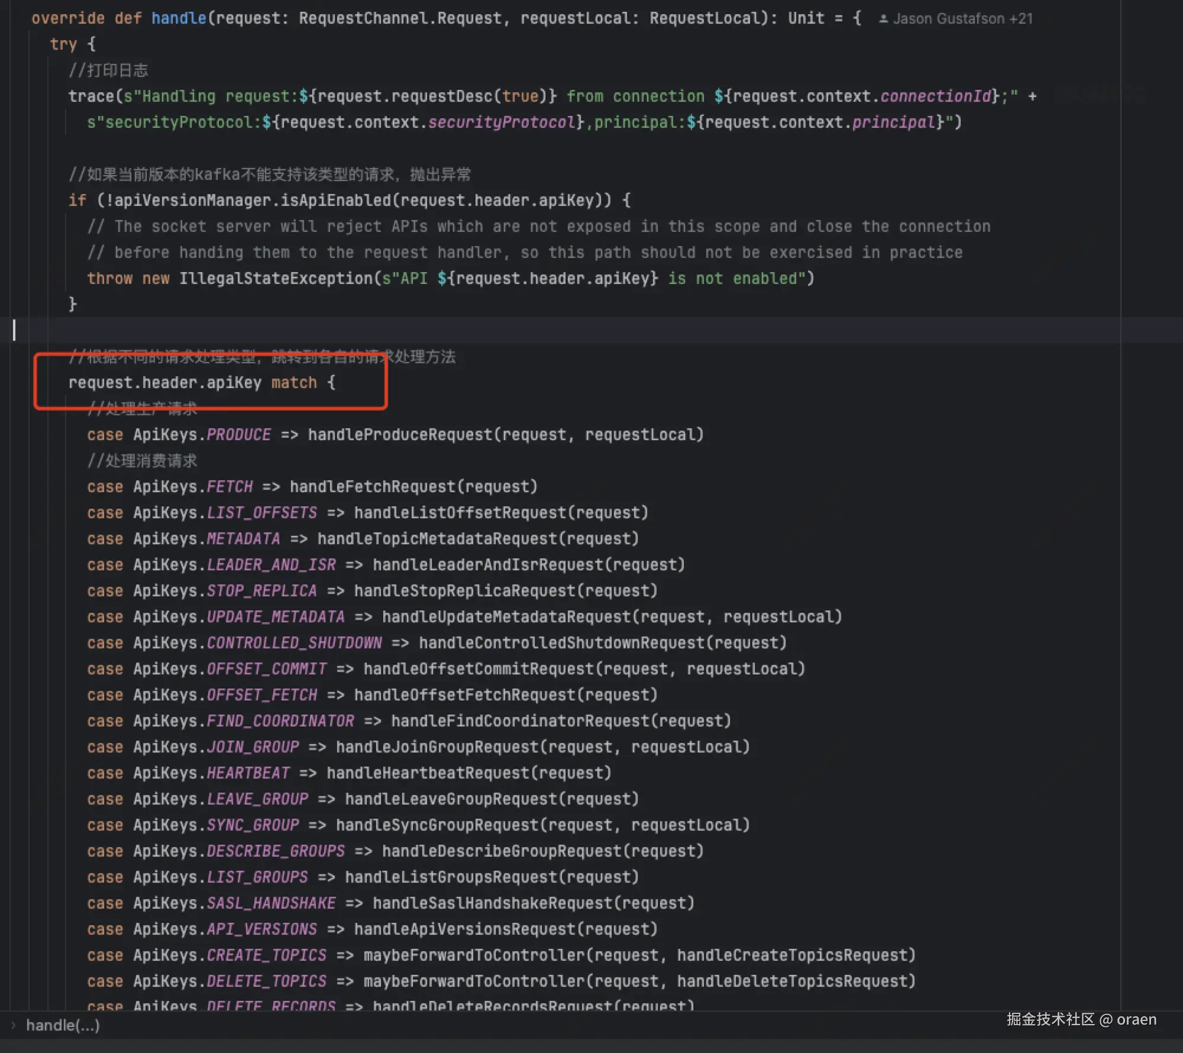Click the IllegalStateException class name
This screenshot has height=1053, width=1183.
276,279
